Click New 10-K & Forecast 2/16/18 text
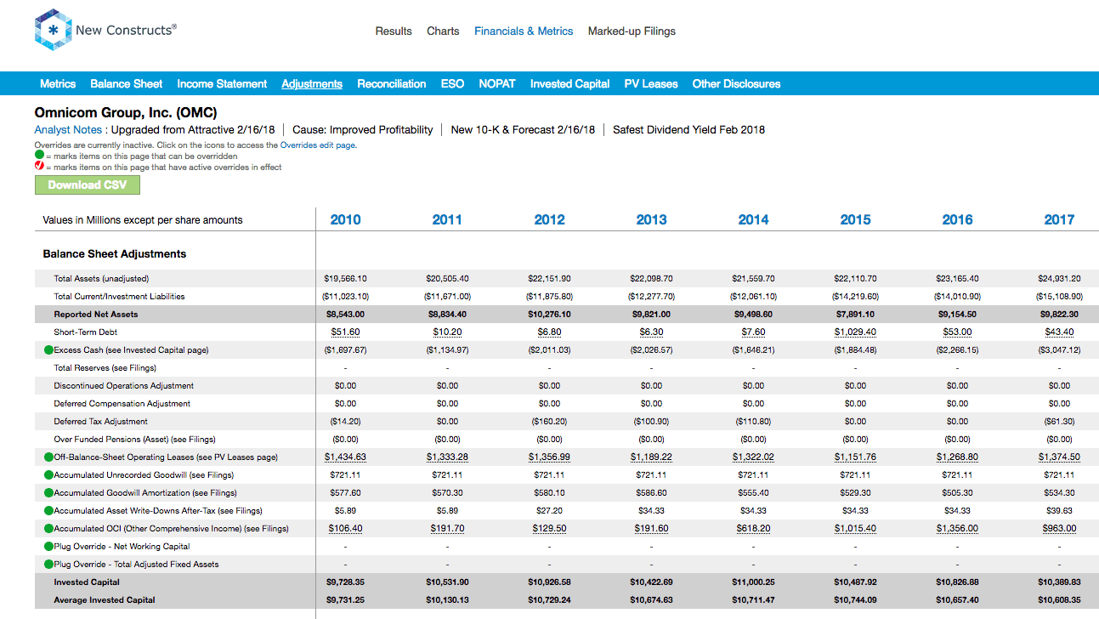Image resolution: width=1099 pixels, height=619 pixels. click(523, 130)
